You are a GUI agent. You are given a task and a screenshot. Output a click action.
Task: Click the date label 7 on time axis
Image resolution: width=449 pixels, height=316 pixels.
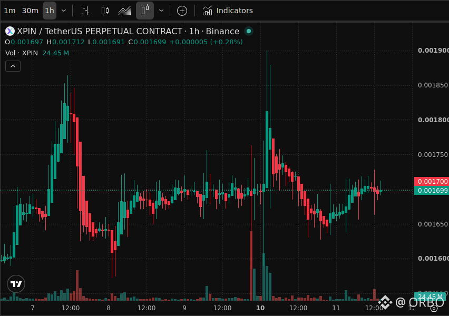tap(33, 308)
